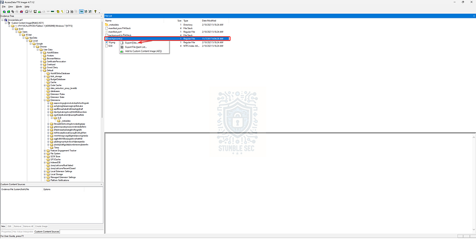This screenshot has height=244, width=476.
Task: Click the Export Logical Image floppy icon
Action: (35, 11)
